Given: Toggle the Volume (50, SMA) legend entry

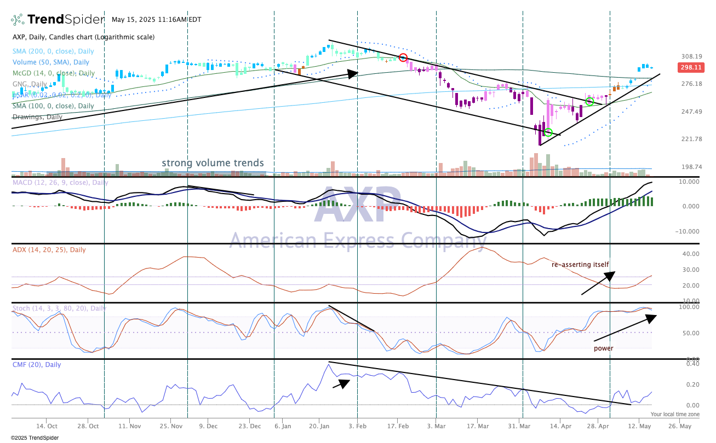Looking at the screenshot, I should 50,62.
